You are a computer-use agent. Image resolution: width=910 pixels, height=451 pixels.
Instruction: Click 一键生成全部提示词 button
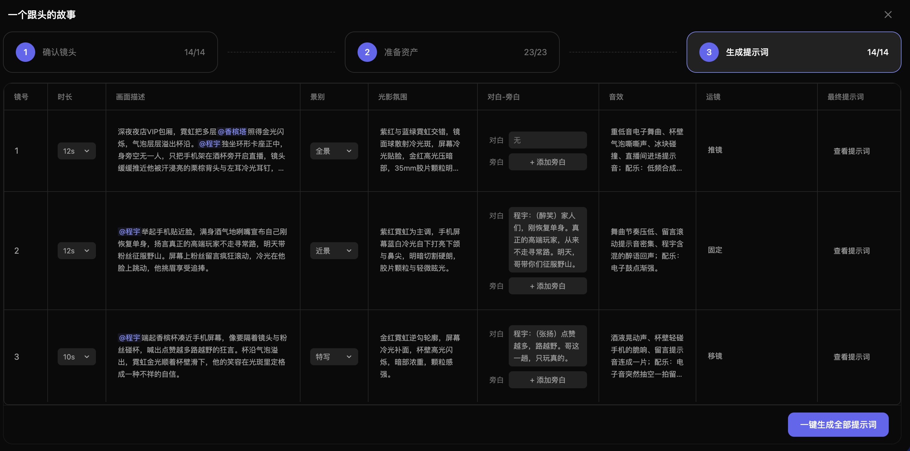click(838, 425)
